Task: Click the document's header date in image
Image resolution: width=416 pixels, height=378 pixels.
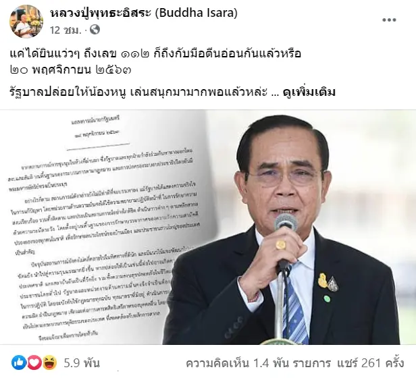Action: [97, 134]
